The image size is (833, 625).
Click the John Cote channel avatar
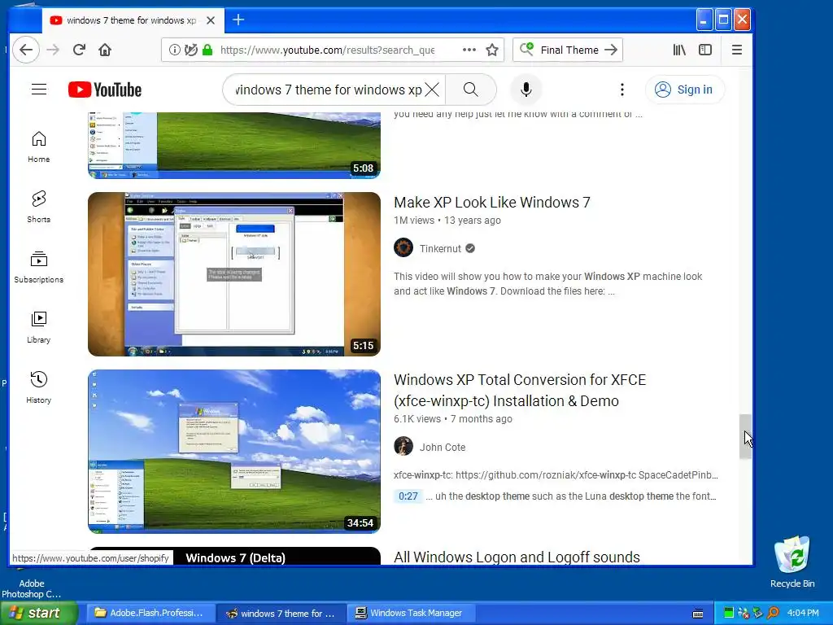[403, 447]
